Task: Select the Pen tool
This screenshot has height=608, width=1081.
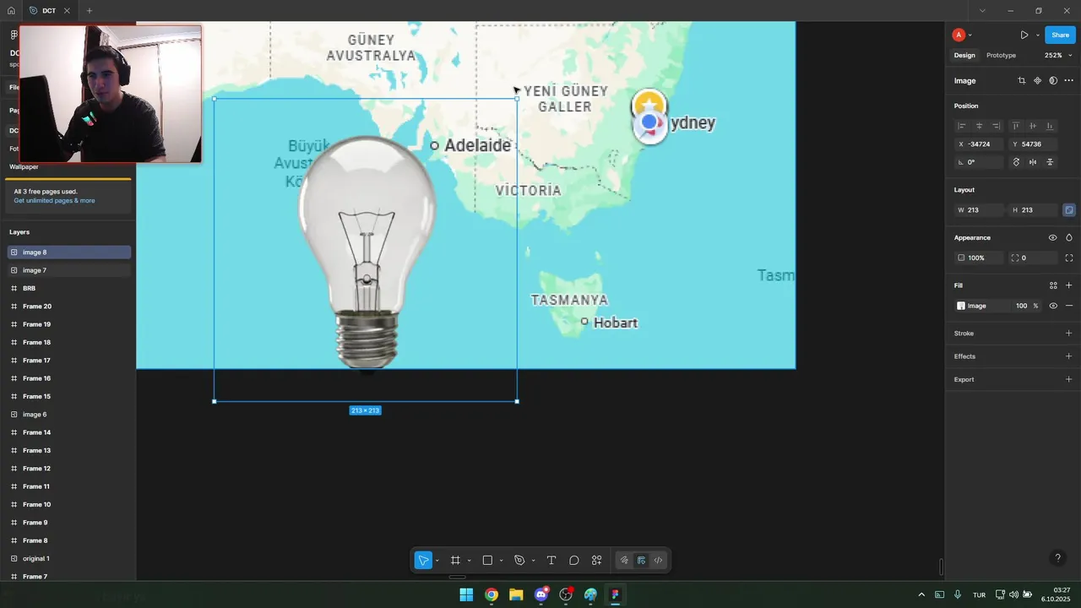Action: (x=519, y=561)
